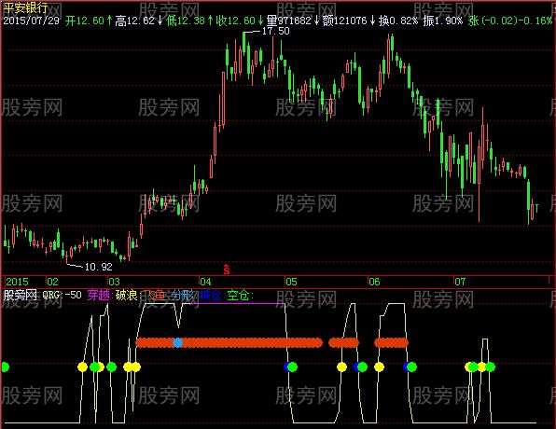Click the 04 month marker on timeline
This screenshot has height=429, width=556.
point(205,282)
